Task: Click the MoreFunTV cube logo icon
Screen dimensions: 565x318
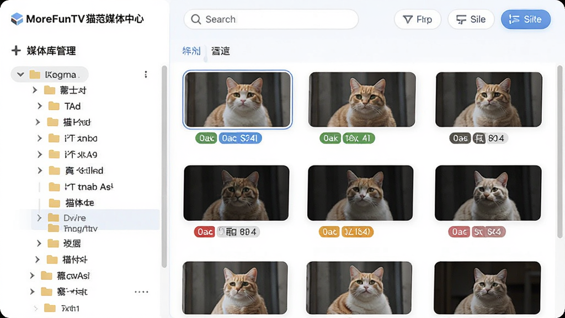Action: click(x=17, y=19)
